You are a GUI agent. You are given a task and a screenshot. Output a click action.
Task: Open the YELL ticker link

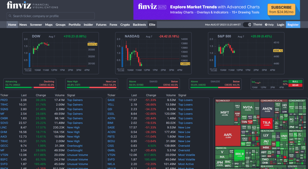[111, 105]
